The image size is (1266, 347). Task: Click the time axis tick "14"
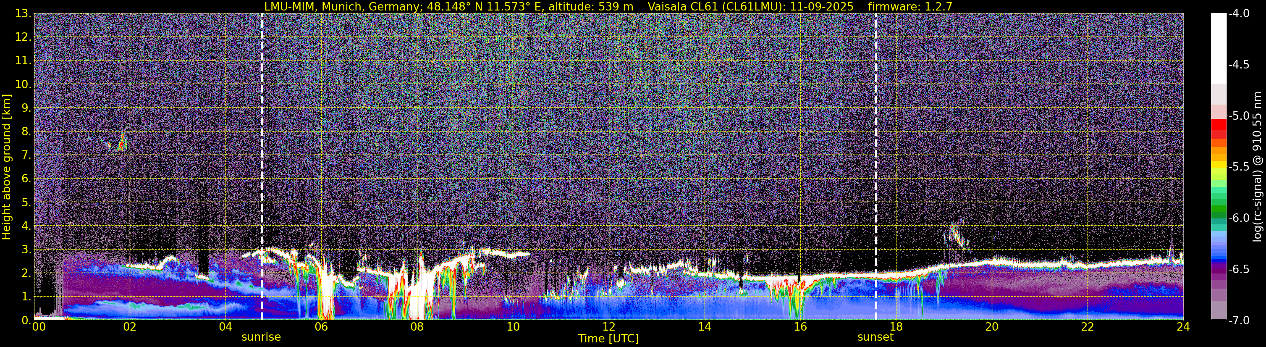(x=705, y=327)
